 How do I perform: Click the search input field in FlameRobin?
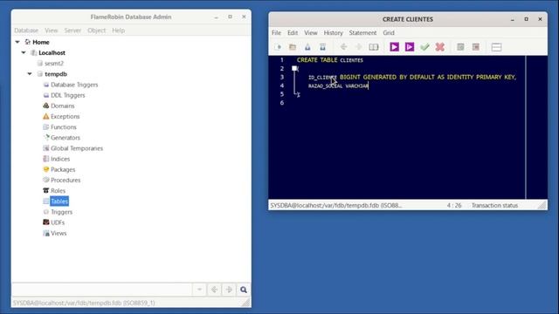point(103,290)
